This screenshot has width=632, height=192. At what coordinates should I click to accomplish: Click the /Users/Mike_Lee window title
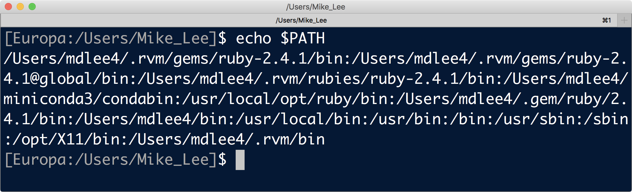(x=315, y=7)
